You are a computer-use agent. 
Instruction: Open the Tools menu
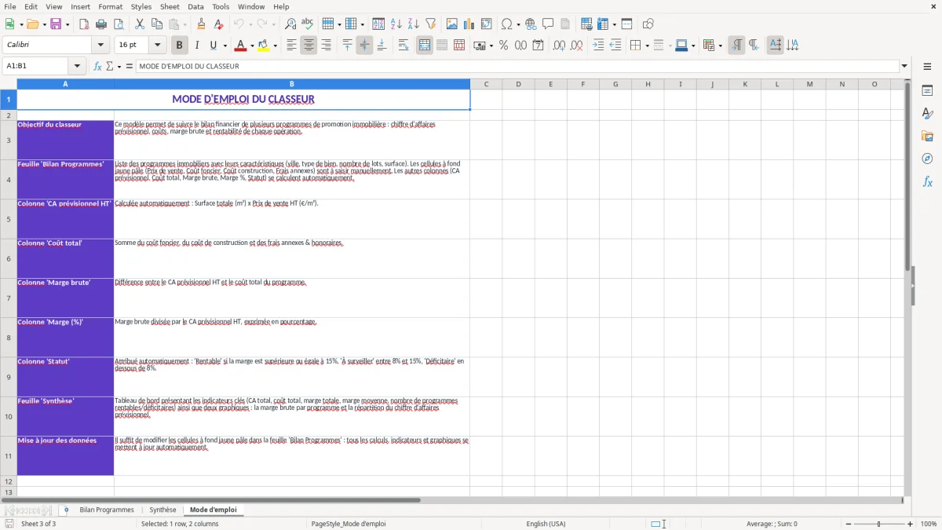point(221,6)
